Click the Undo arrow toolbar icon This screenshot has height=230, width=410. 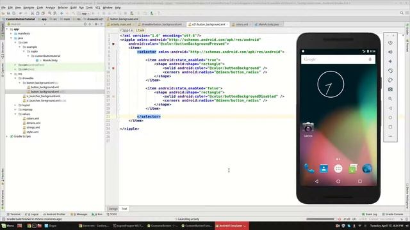[20, 13]
